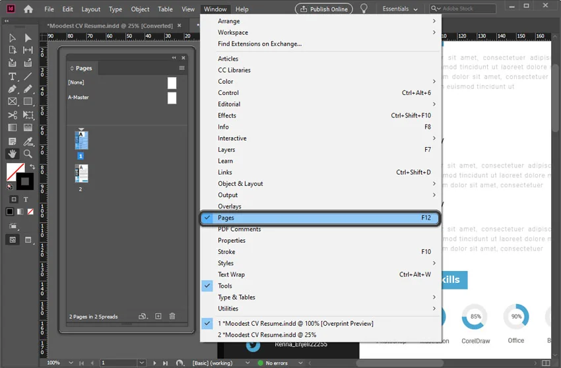The image size is (561, 368).
Task: Switch to Moodest CV Resume 100% window
Action: pos(320,323)
